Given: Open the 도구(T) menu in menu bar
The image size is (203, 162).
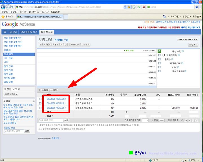Looking at the screenshot, I should pos(45,12).
